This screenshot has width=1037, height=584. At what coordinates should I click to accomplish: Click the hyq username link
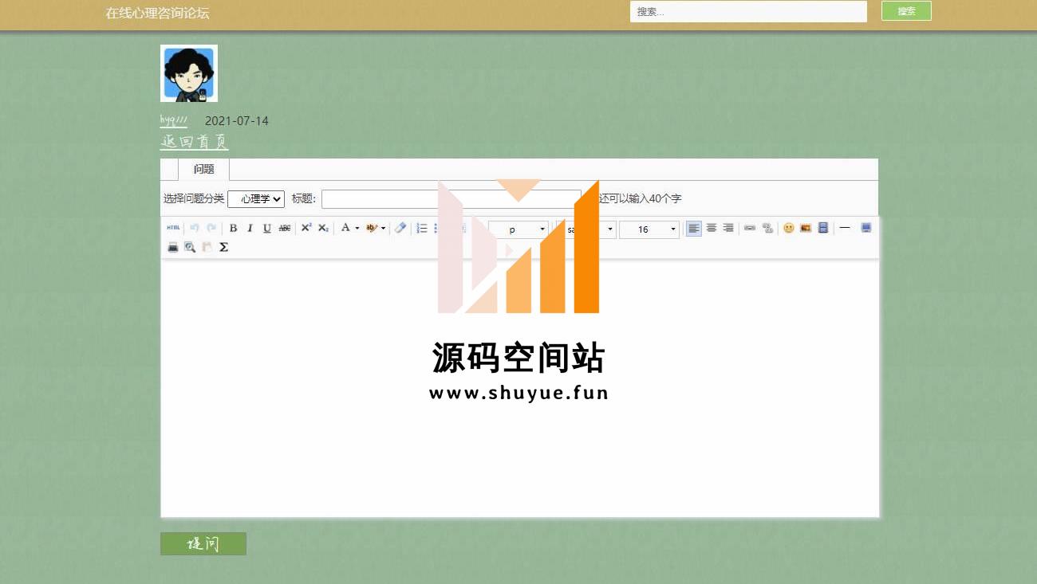coord(173,120)
